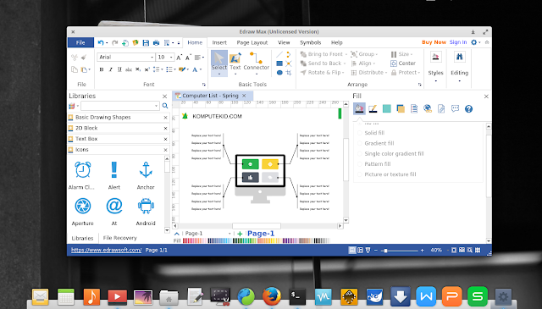Select the Android library icon
Screen dimensions: 542x309
click(x=146, y=206)
